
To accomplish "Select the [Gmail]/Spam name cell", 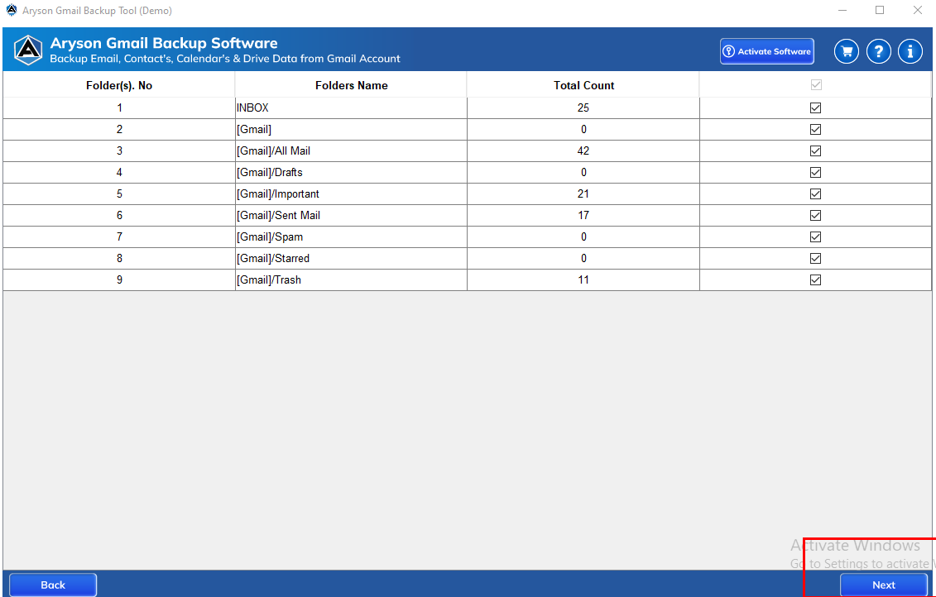I will pos(351,236).
